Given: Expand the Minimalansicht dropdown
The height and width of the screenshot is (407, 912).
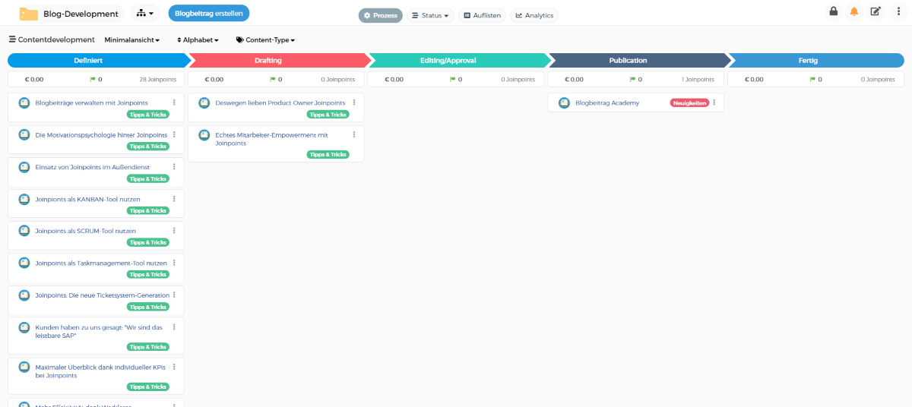Looking at the screenshot, I should pos(132,39).
